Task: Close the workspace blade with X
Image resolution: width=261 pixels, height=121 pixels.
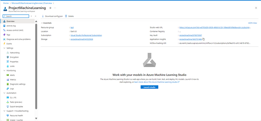Action: (256, 8)
